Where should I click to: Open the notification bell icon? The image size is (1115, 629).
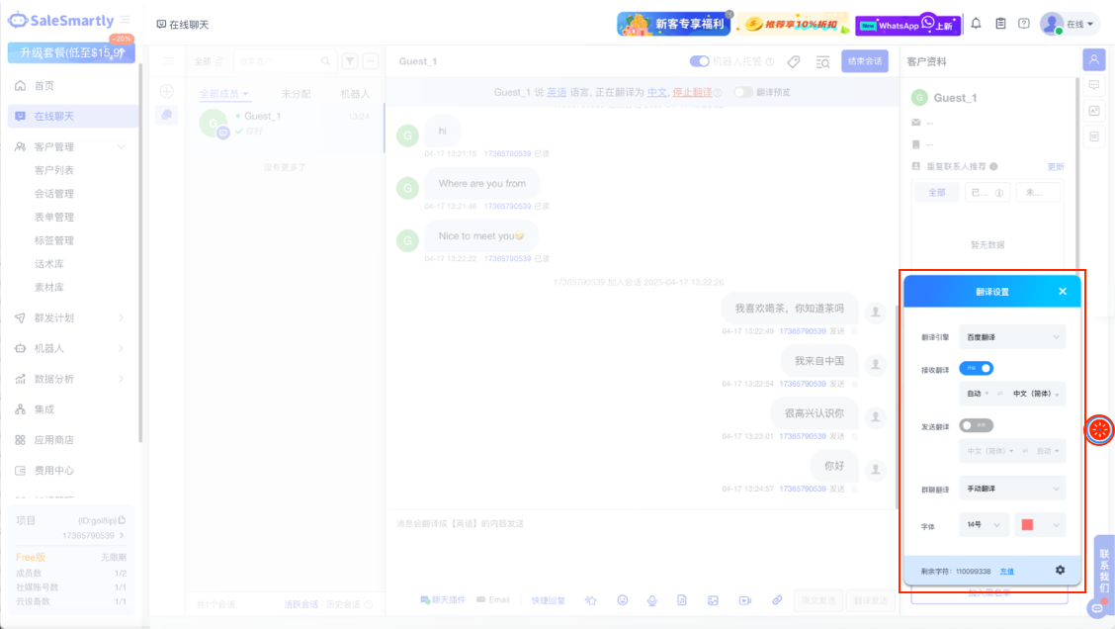coord(976,24)
